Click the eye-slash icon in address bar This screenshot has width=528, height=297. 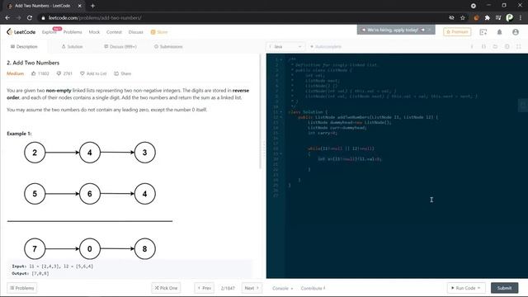click(451, 17)
